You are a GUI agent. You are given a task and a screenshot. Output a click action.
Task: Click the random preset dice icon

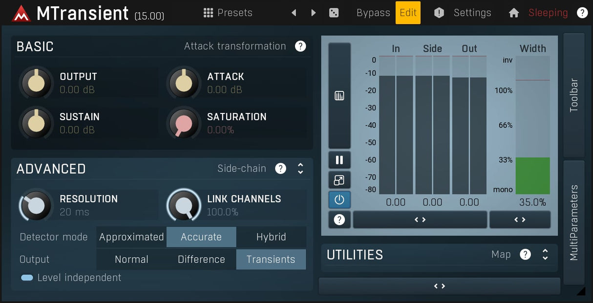tap(334, 13)
